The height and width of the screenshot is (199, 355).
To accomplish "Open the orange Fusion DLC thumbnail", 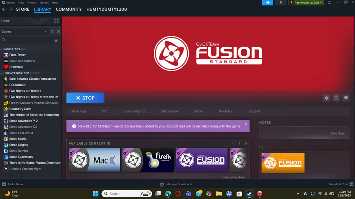I will click(x=283, y=163).
